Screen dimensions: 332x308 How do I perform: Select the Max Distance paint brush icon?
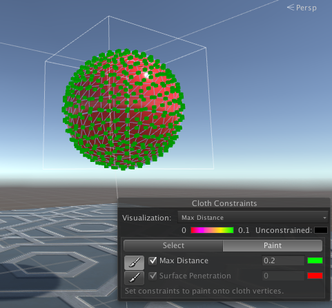coord(134,263)
